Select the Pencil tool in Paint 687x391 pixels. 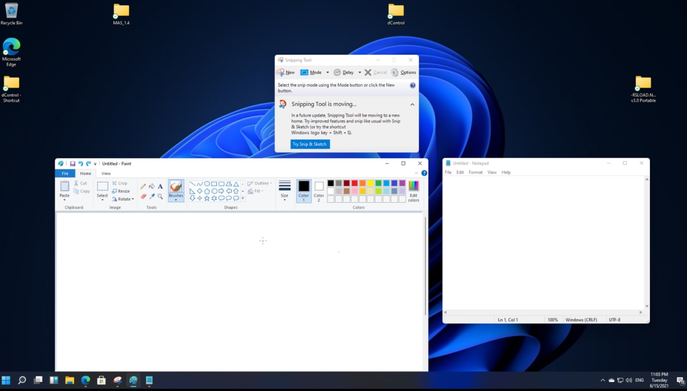(x=143, y=186)
